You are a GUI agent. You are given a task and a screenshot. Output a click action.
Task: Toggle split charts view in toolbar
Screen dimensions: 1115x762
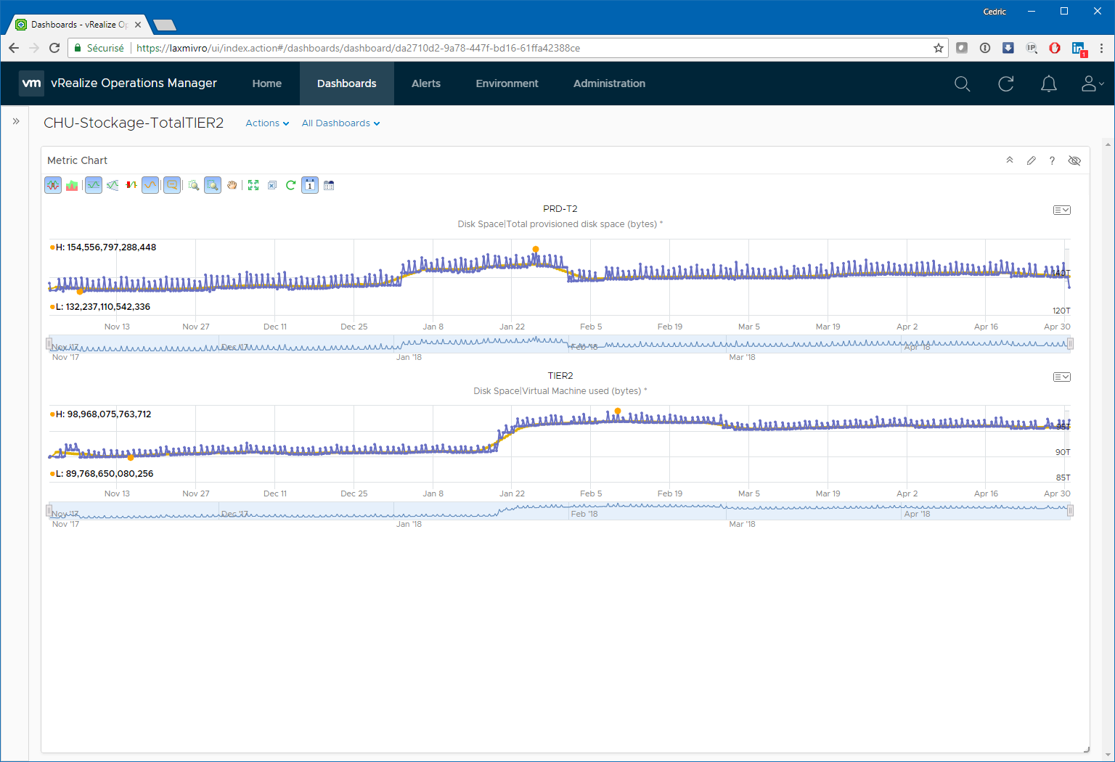click(x=53, y=185)
